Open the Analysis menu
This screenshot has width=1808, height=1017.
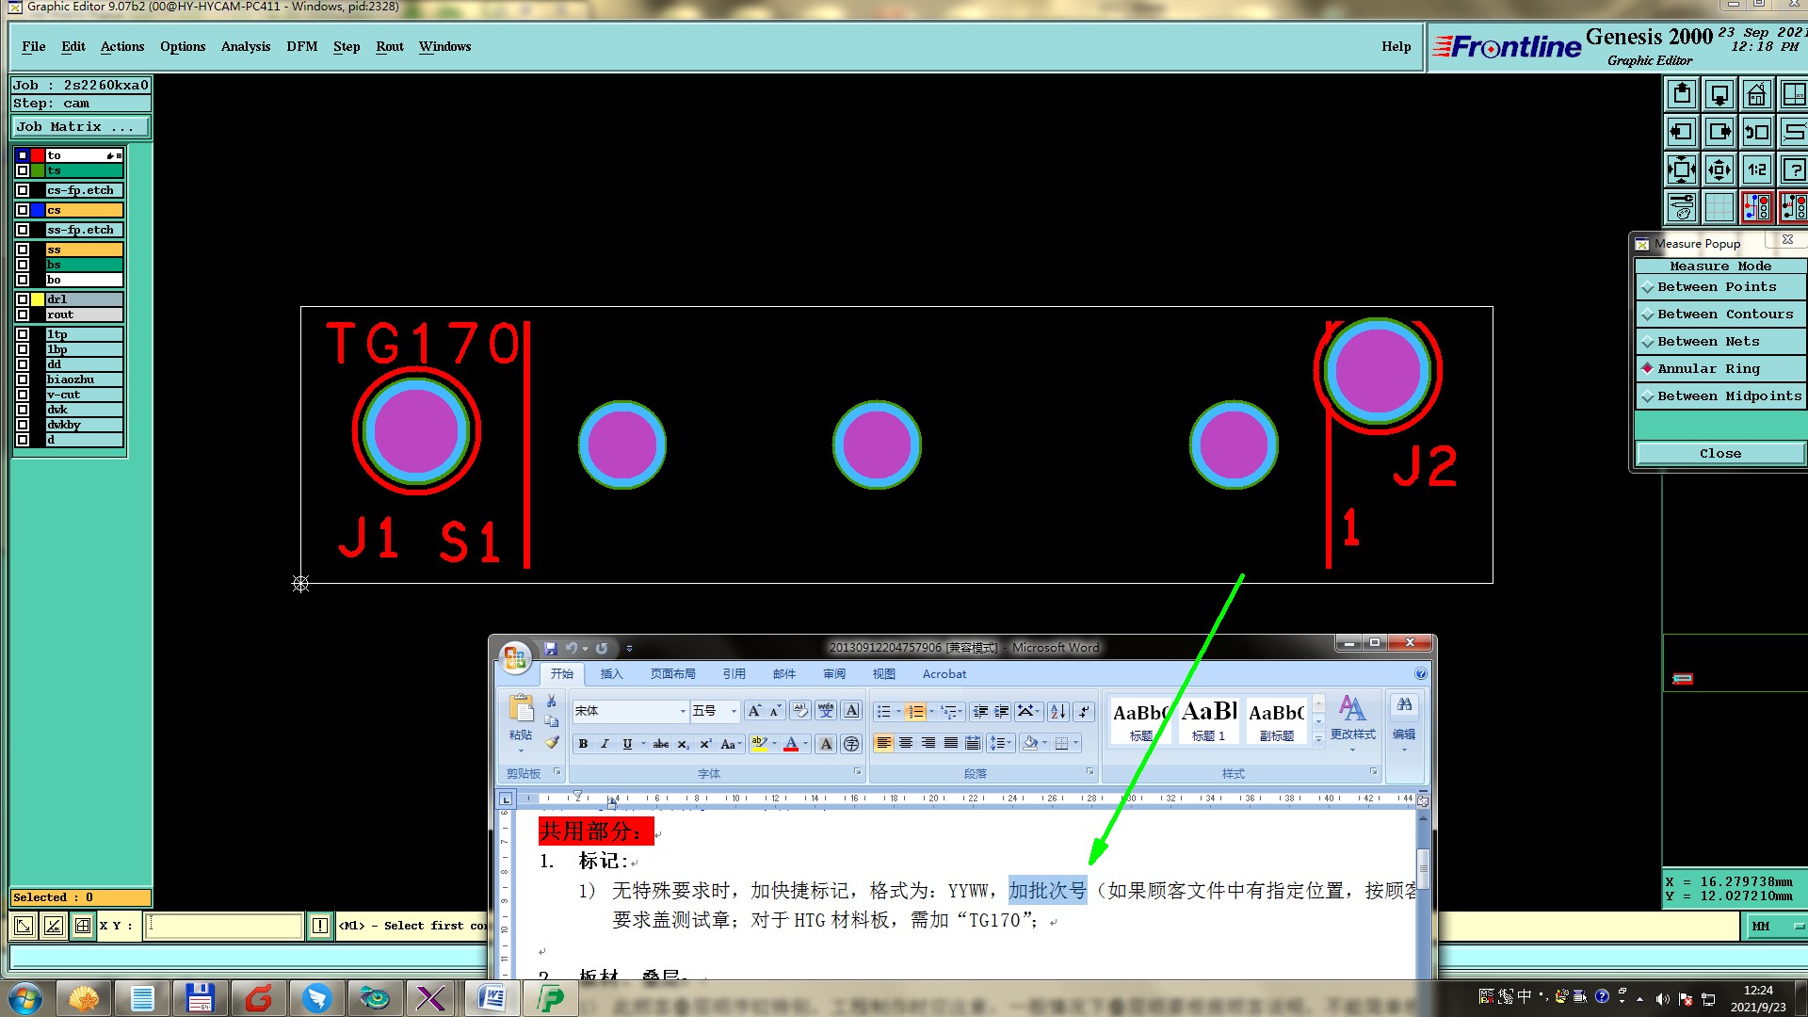click(x=245, y=46)
